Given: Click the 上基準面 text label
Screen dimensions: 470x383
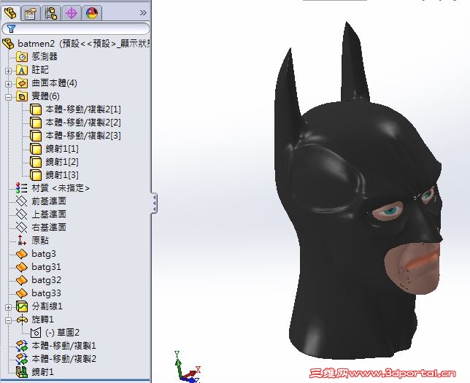Looking at the screenshot, I should click(x=49, y=214).
